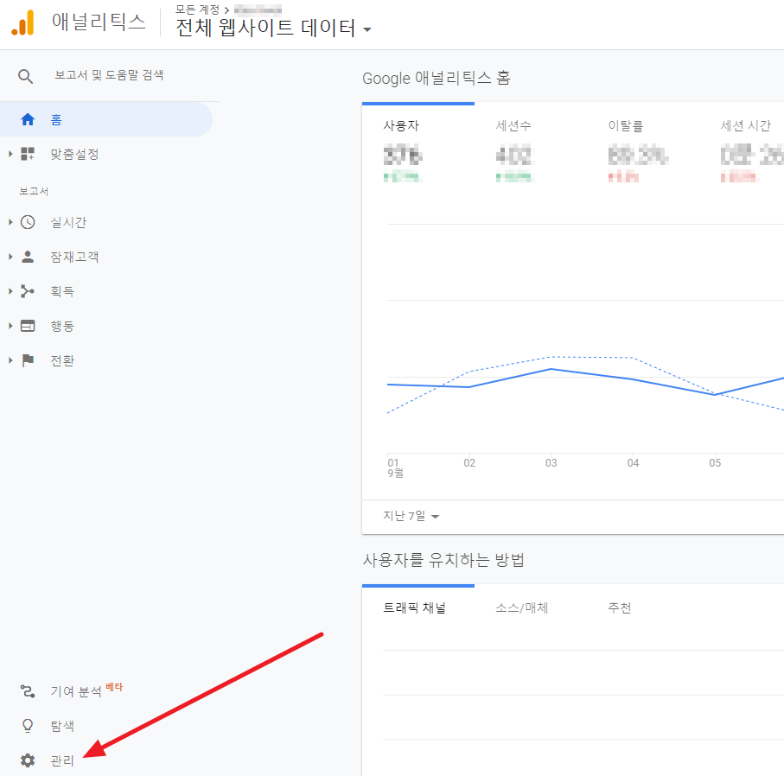The height and width of the screenshot is (776, 784).
Task: Open the 지난 7일 date range dropdown
Action: (411, 516)
